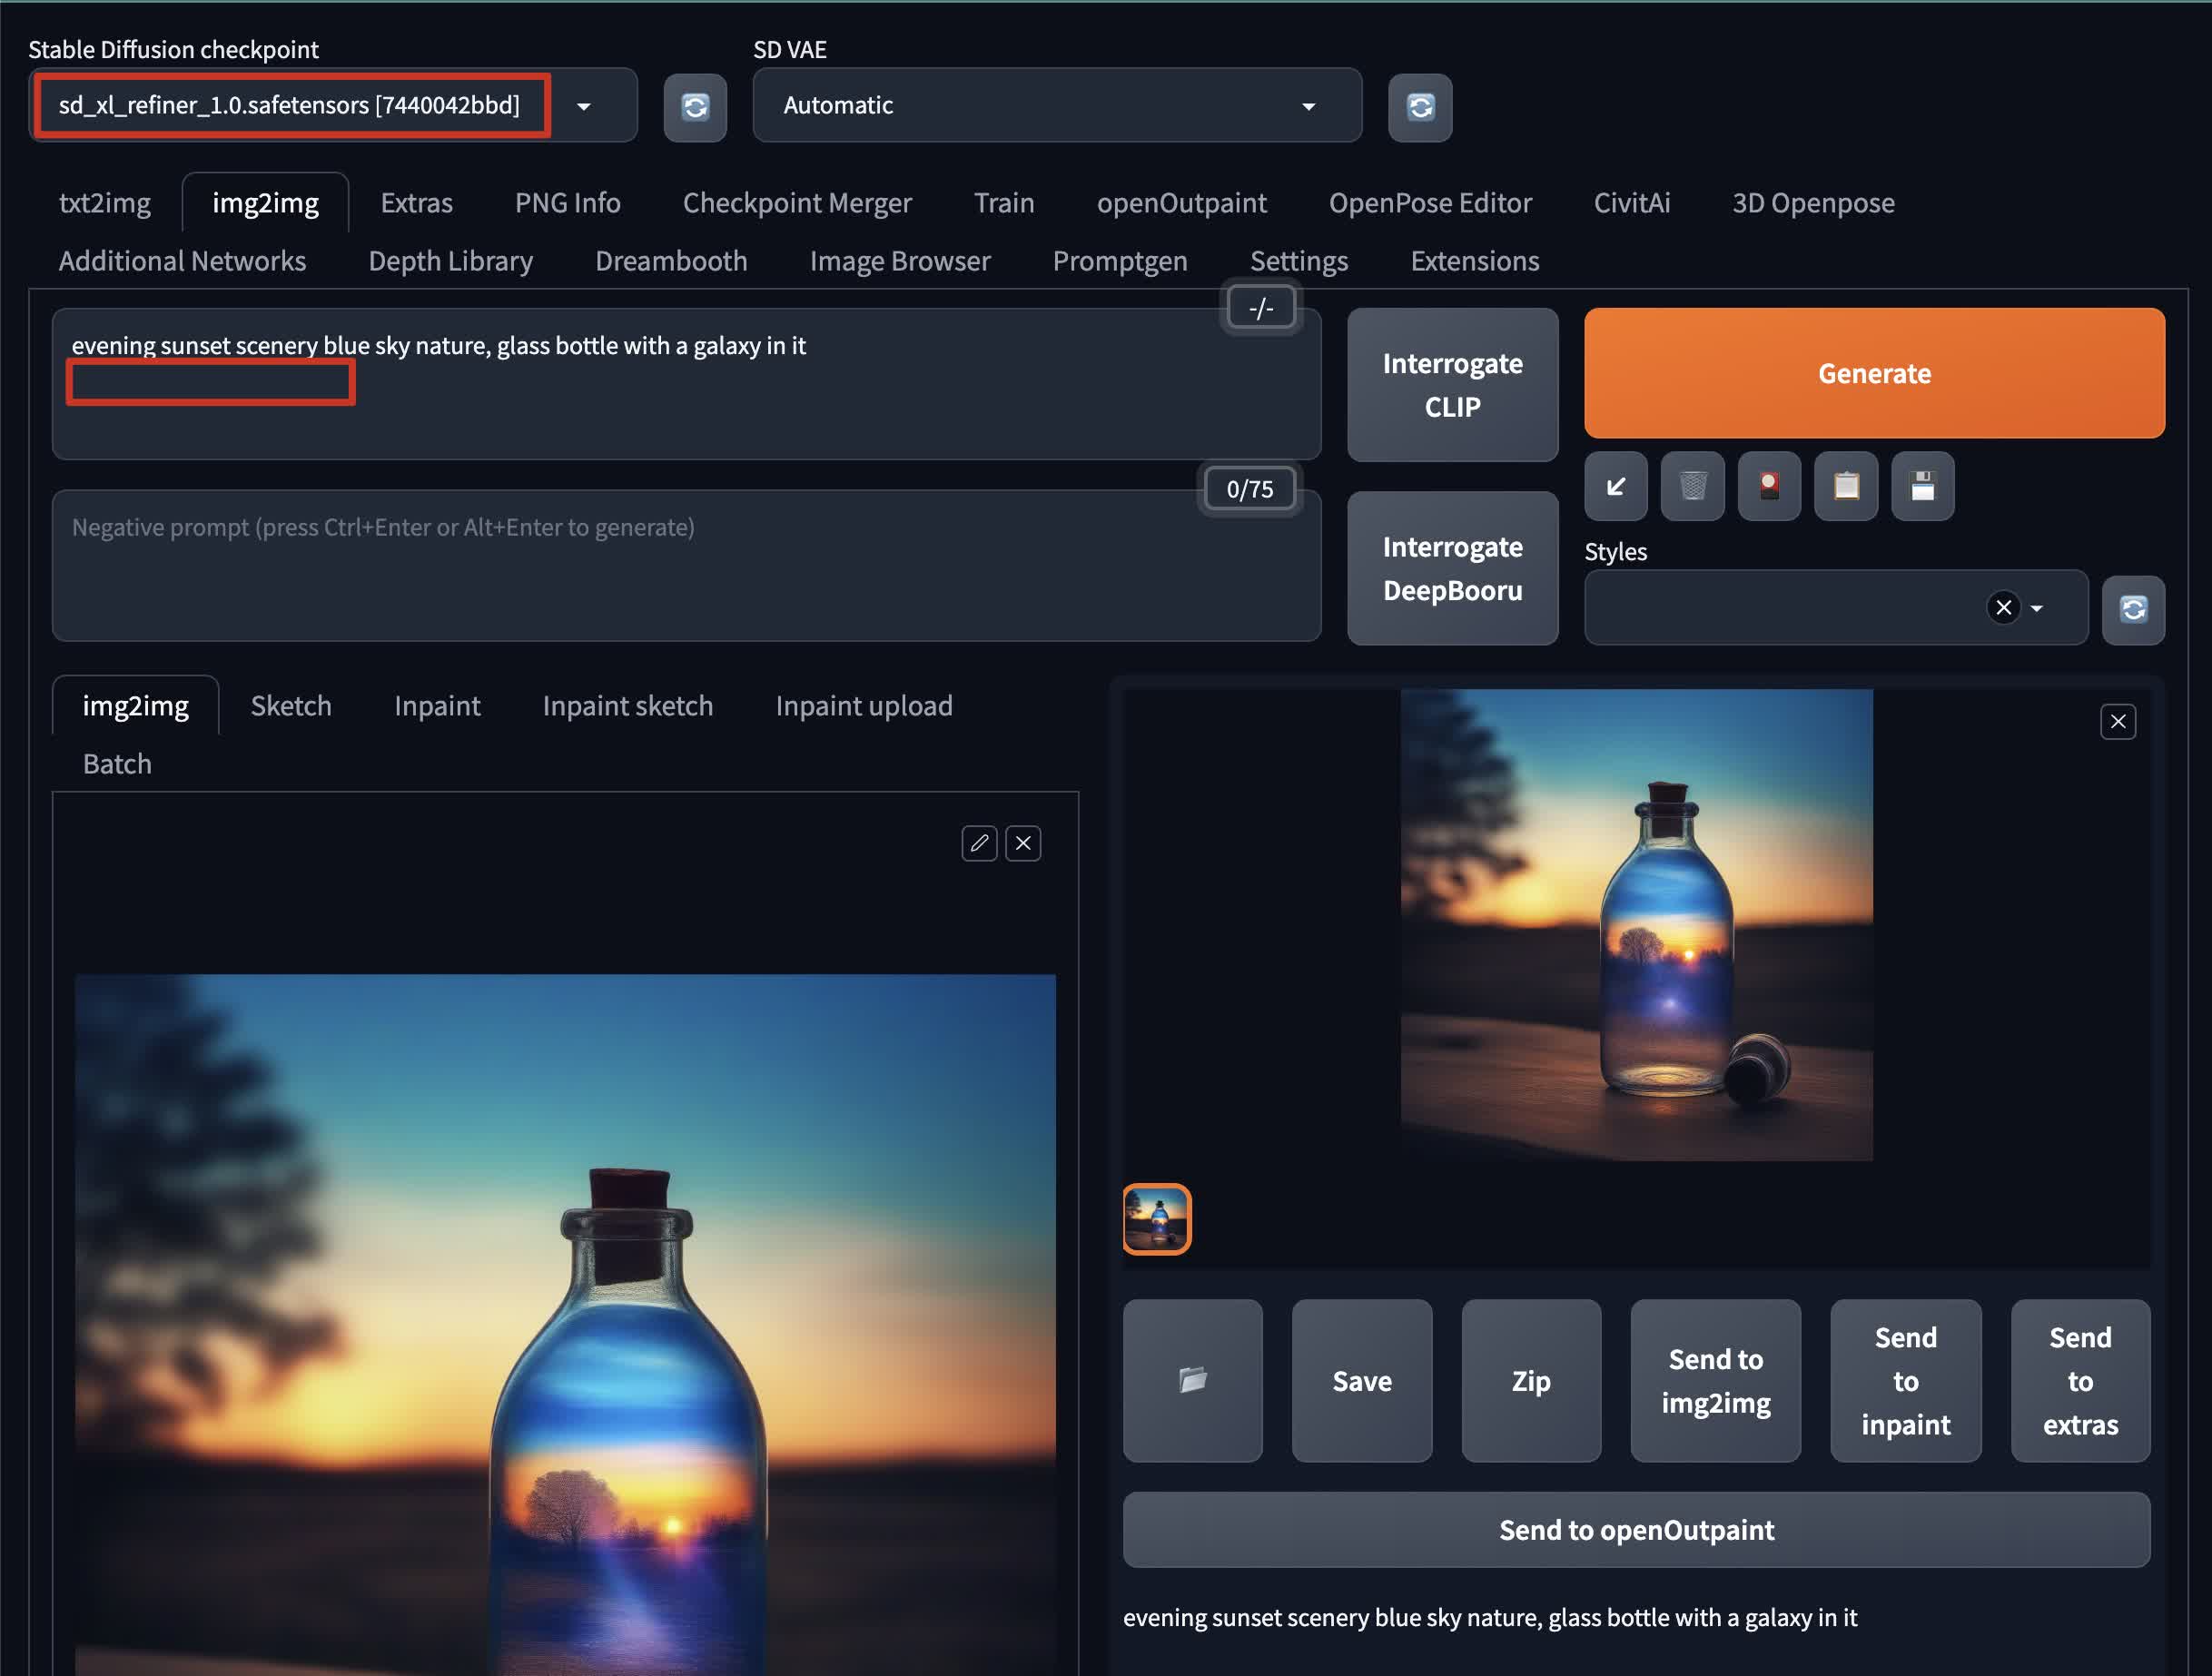This screenshot has width=2212, height=1676.
Task: Click the floppy disk save style icon
Action: point(1922,487)
